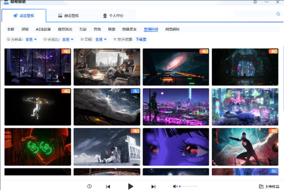Screen dimensions: 284x190
Task: Adjust the volume slider
Action: tap(188, 186)
